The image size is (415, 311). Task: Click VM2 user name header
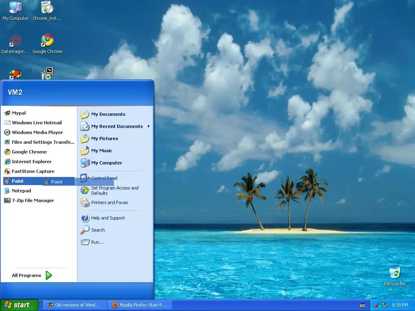click(x=15, y=92)
